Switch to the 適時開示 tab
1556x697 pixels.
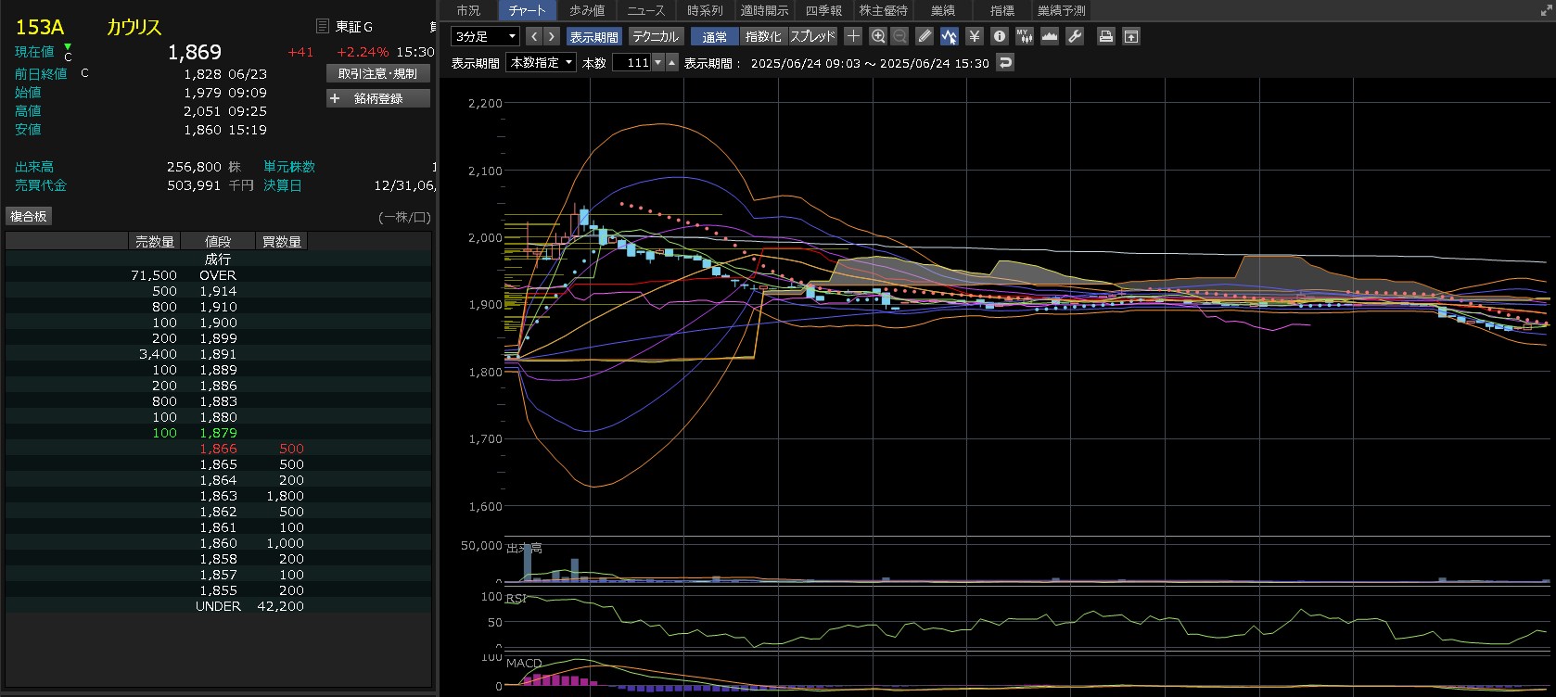(x=764, y=10)
